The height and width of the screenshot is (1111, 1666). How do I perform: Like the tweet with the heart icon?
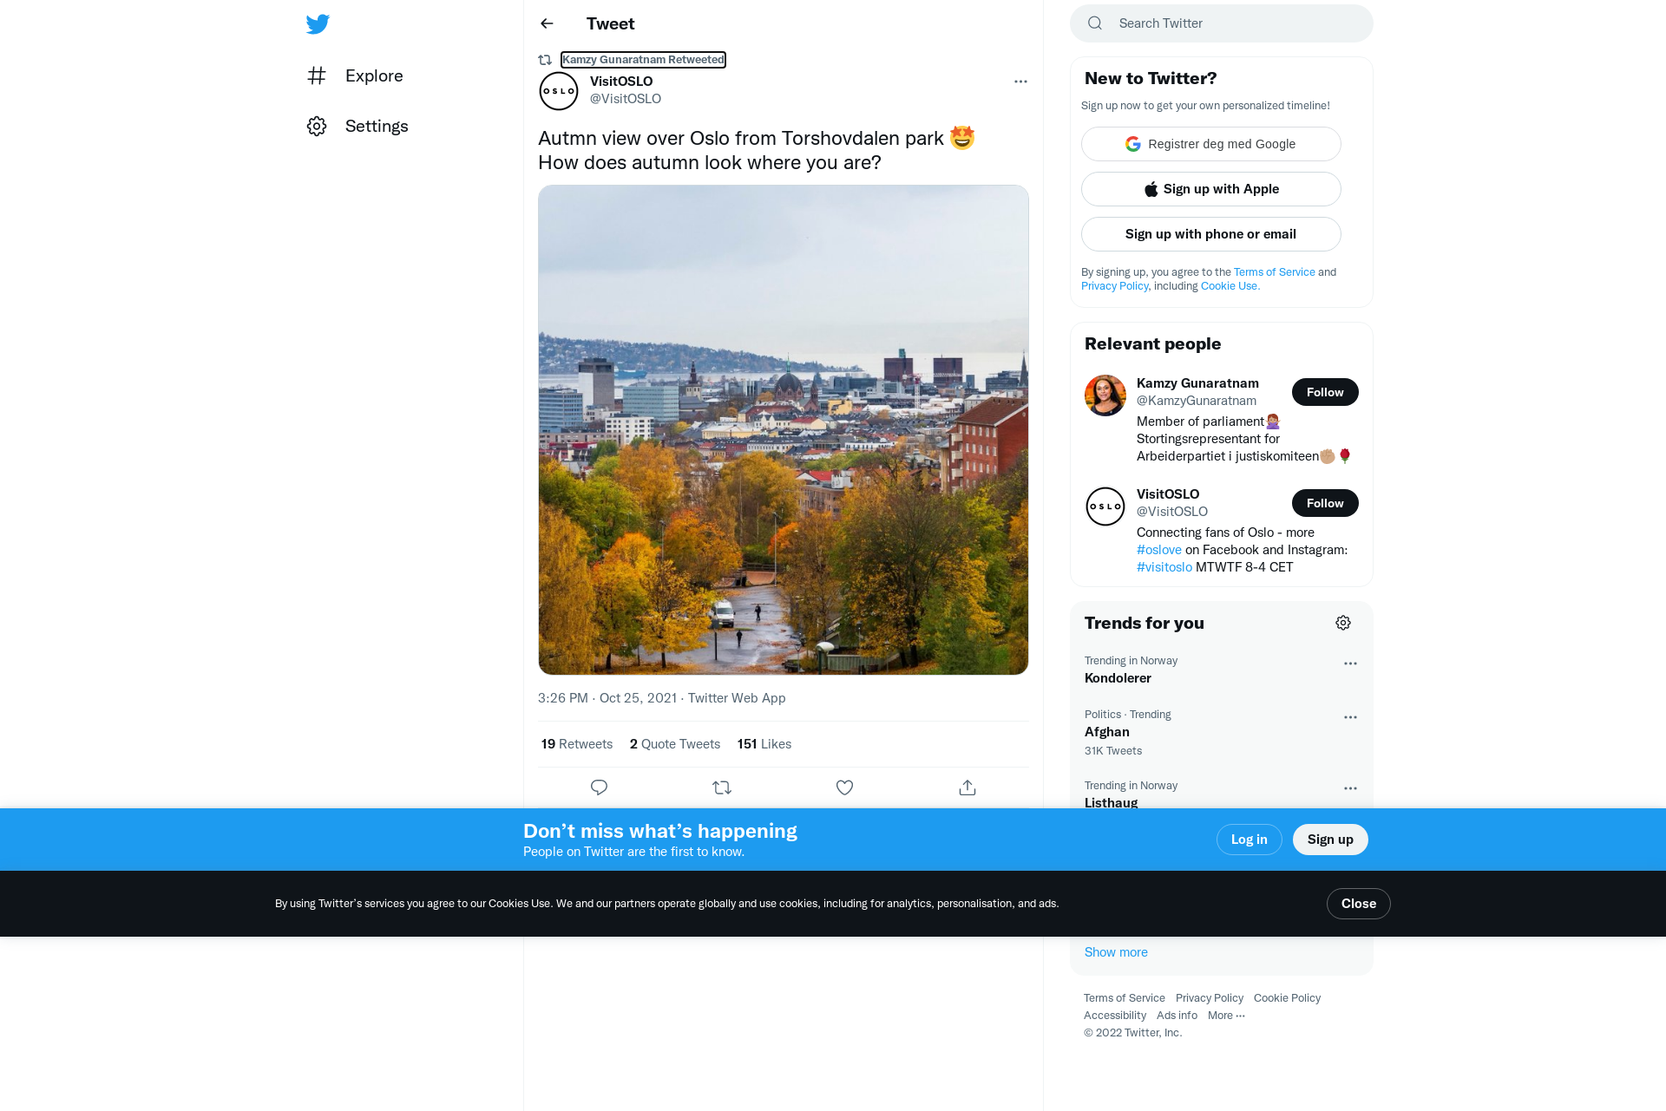click(844, 788)
